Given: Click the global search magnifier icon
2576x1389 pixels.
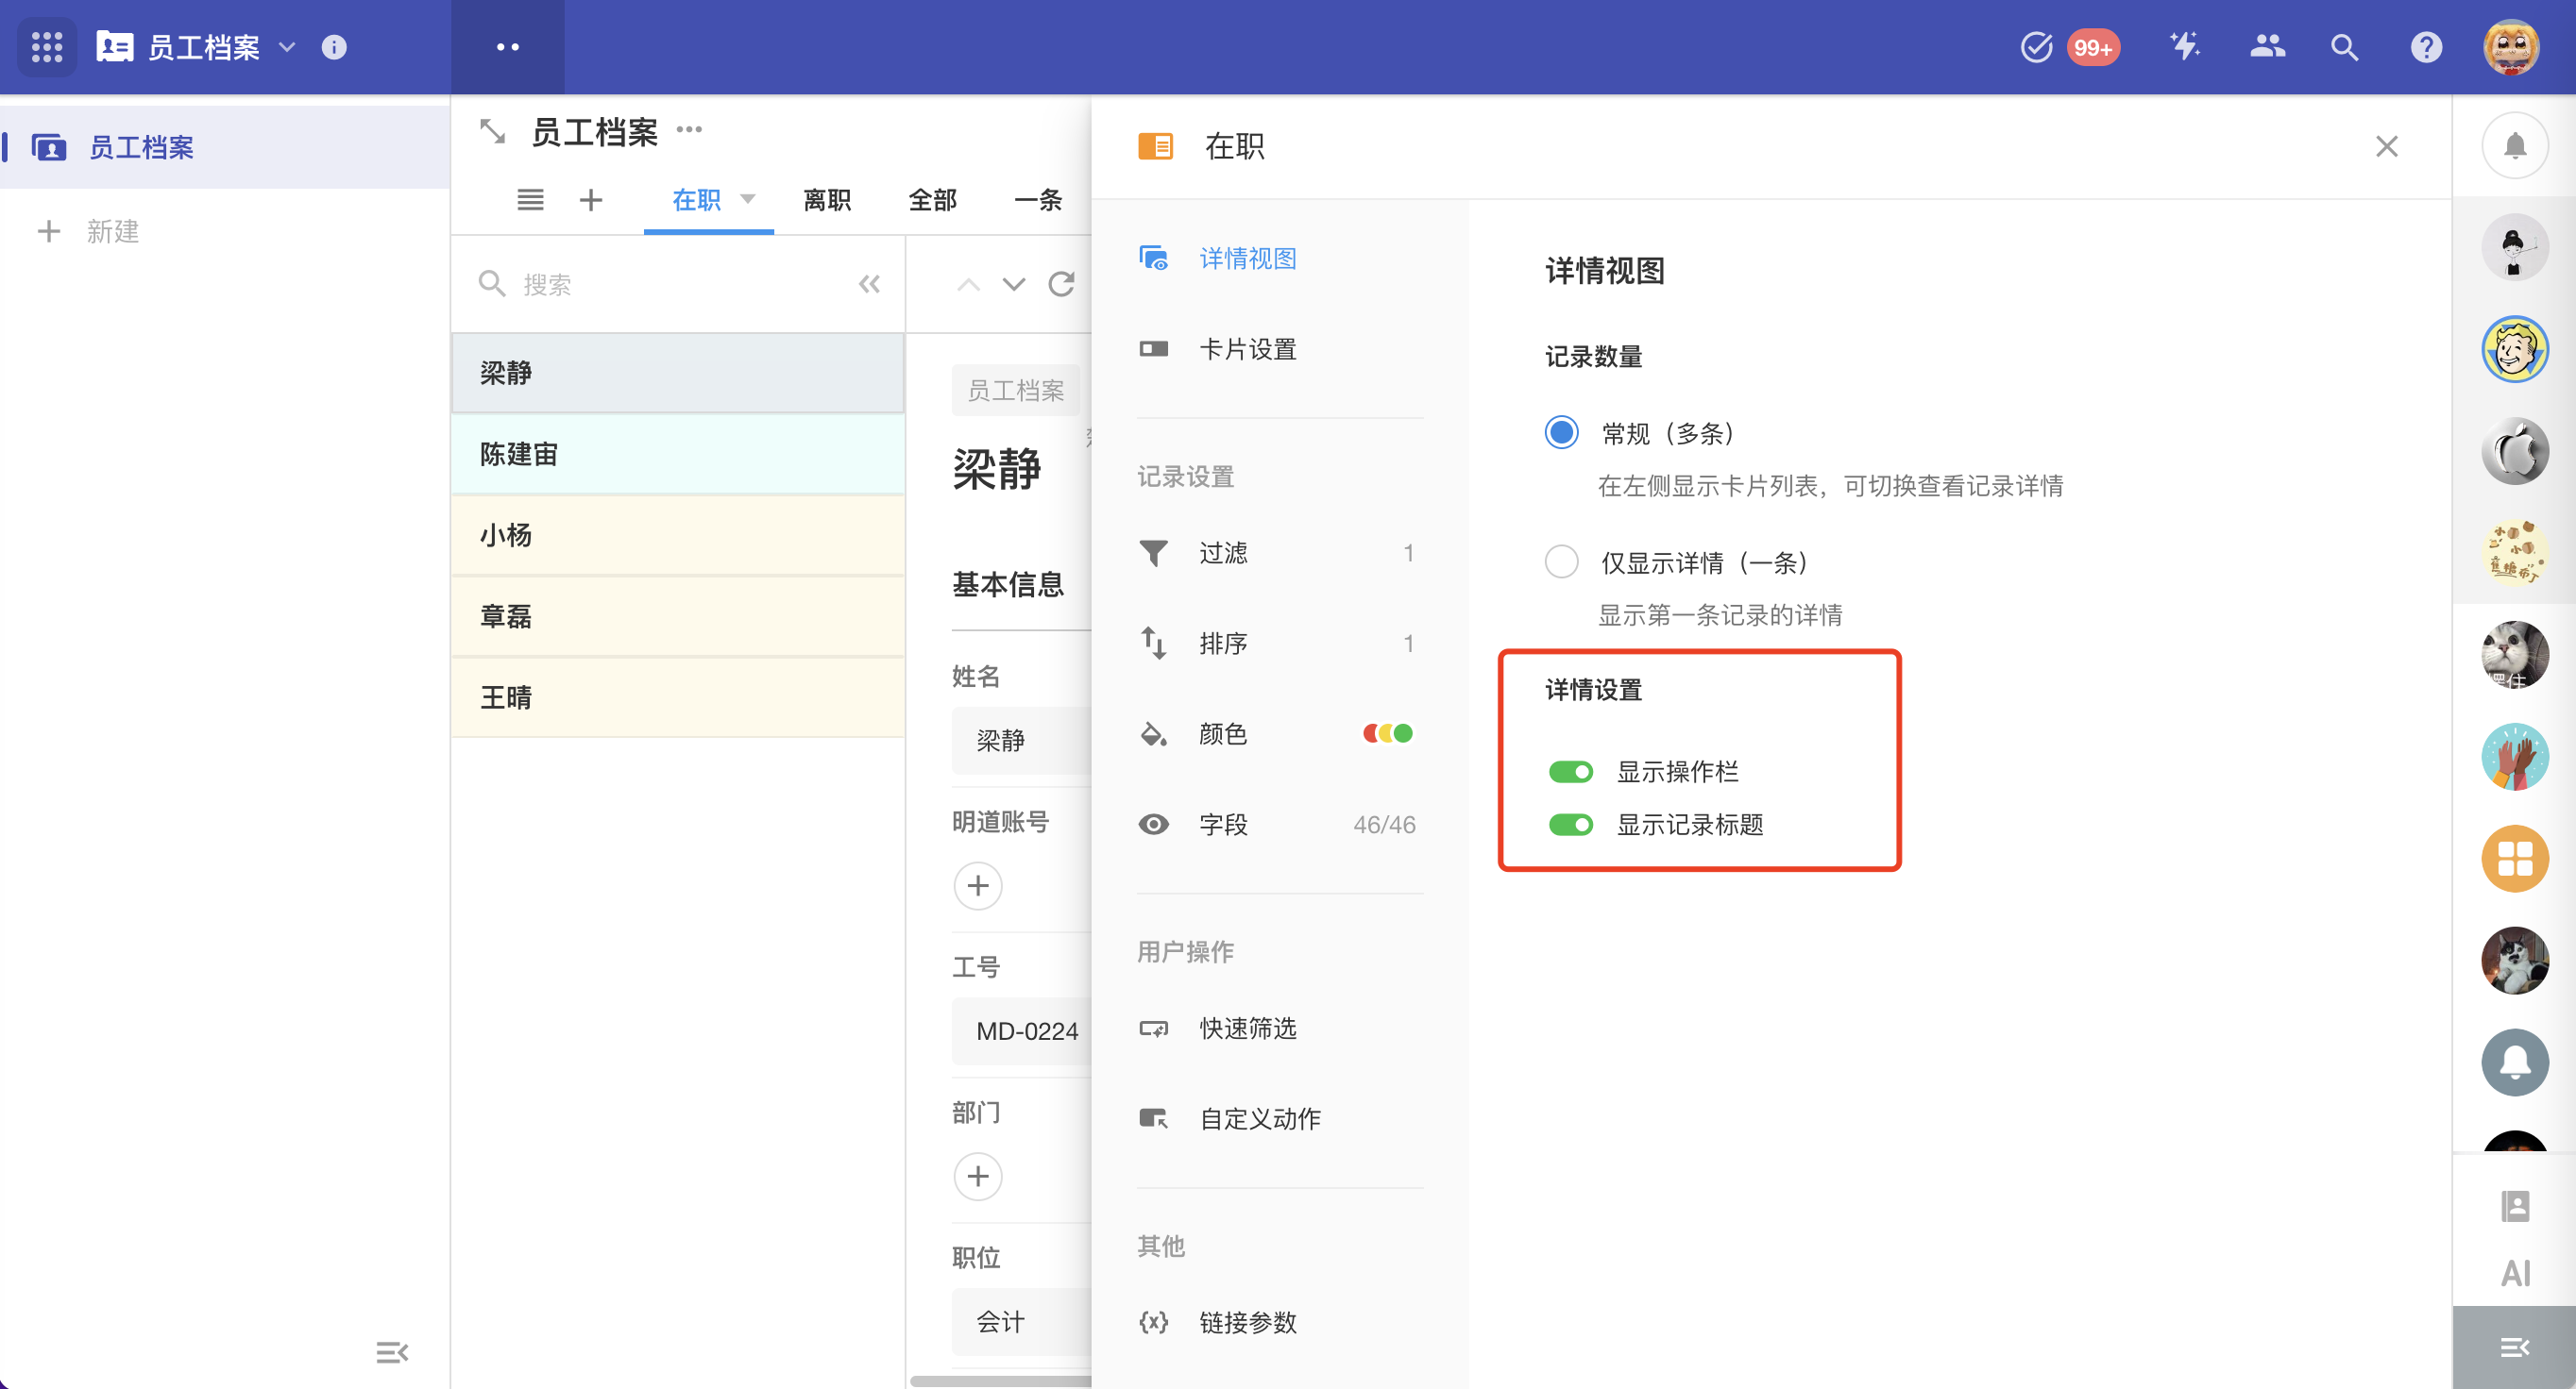Looking at the screenshot, I should click(x=2345, y=47).
